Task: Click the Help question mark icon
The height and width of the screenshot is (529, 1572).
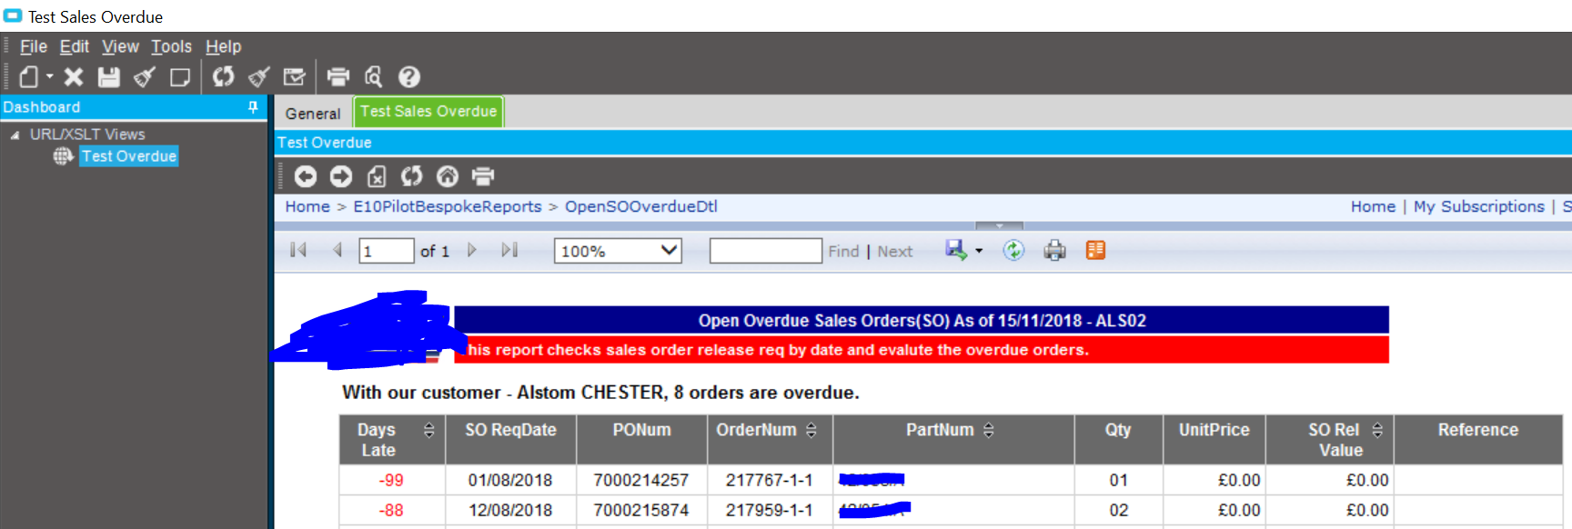Action: tap(409, 77)
